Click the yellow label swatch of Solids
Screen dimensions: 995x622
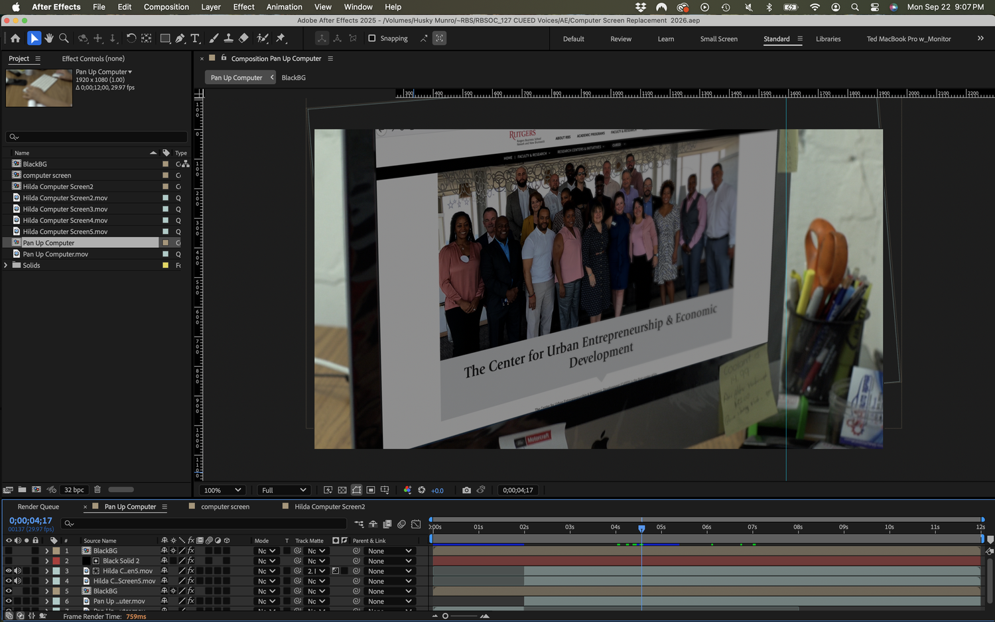[165, 265]
